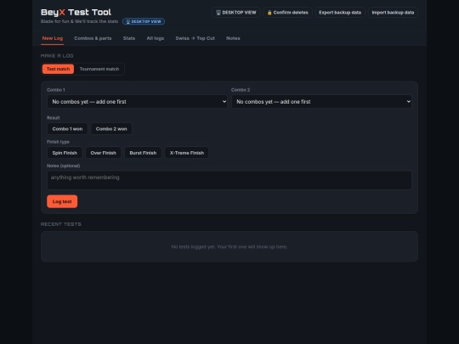459x344 pixels.
Task: Select Tournament match mode
Action: [x=99, y=69]
